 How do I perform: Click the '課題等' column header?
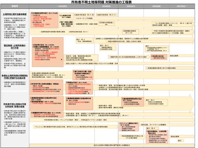click(x=15, y=6)
